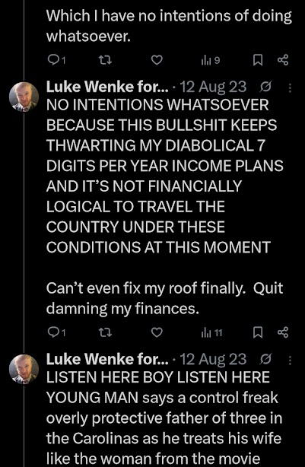The image size is (305, 467).
Task: Like the 'DIABOLICAL 7 DIGITS' tweet
Action: (x=157, y=332)
